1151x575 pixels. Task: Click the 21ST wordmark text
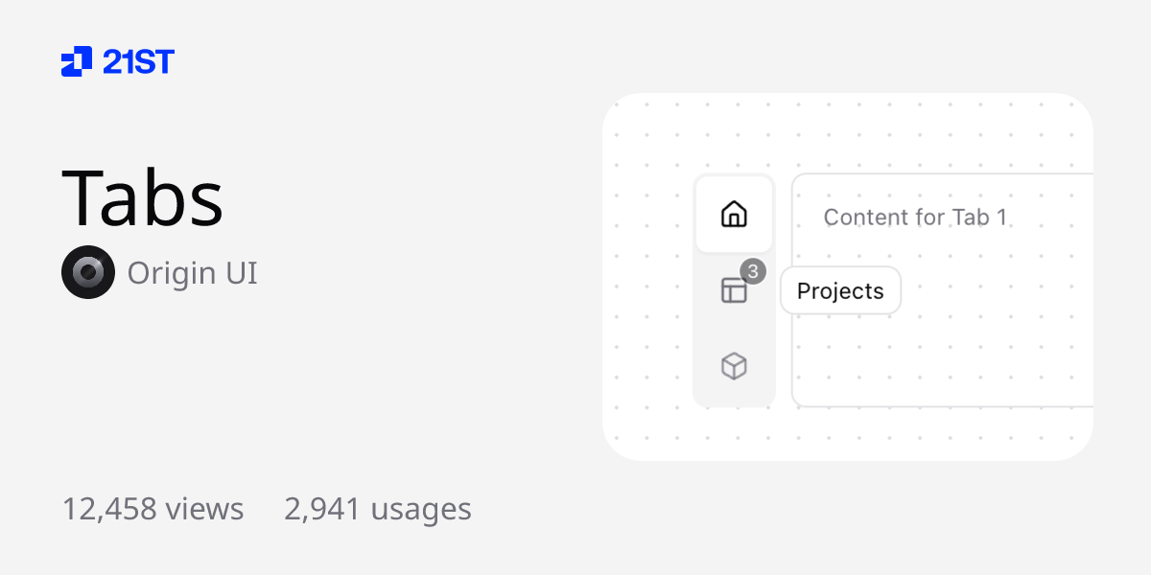(138, 62)
